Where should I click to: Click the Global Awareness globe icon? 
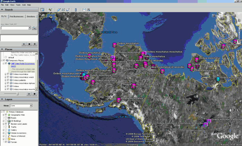point(9,133)
